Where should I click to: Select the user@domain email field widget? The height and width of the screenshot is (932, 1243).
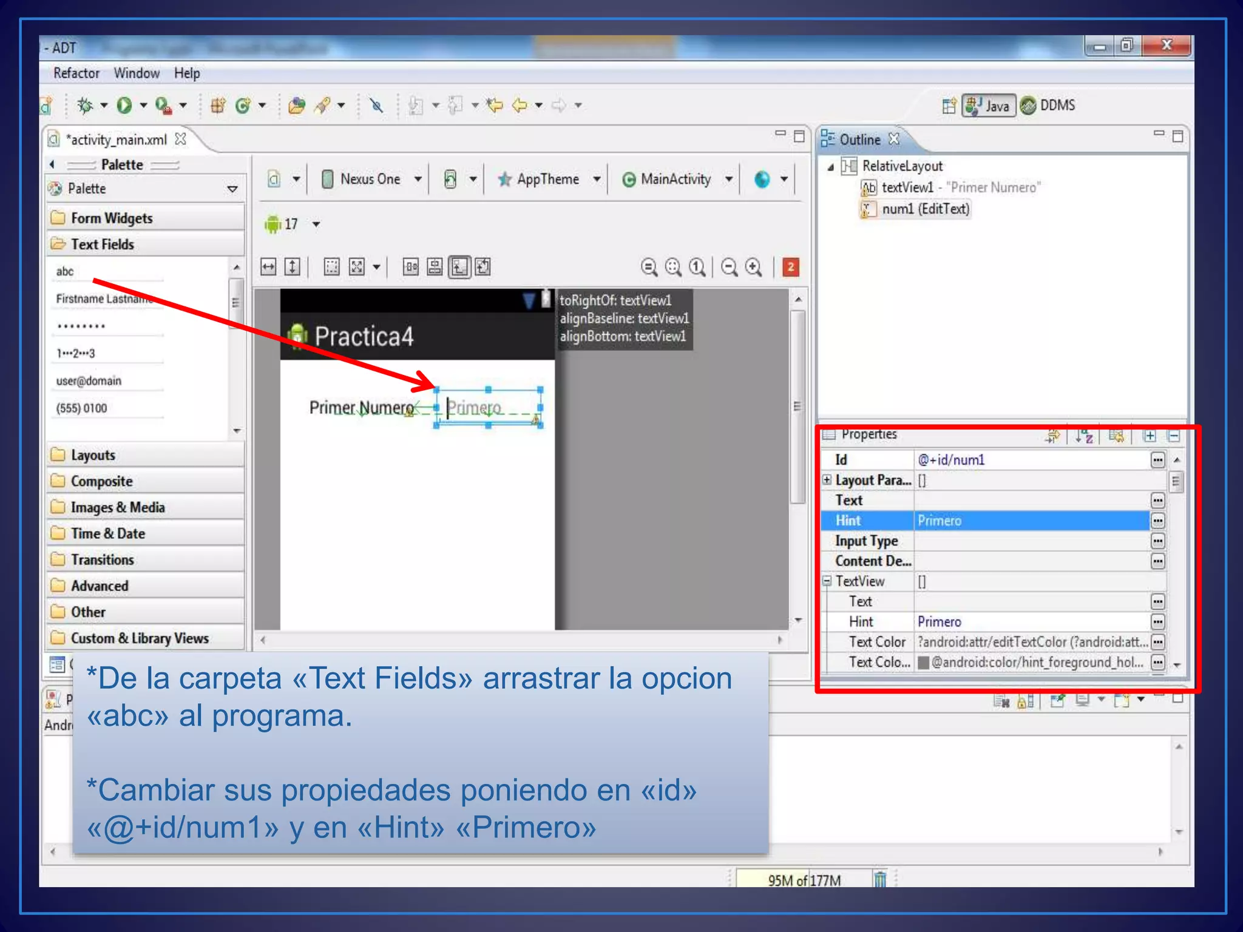(109, 381)
